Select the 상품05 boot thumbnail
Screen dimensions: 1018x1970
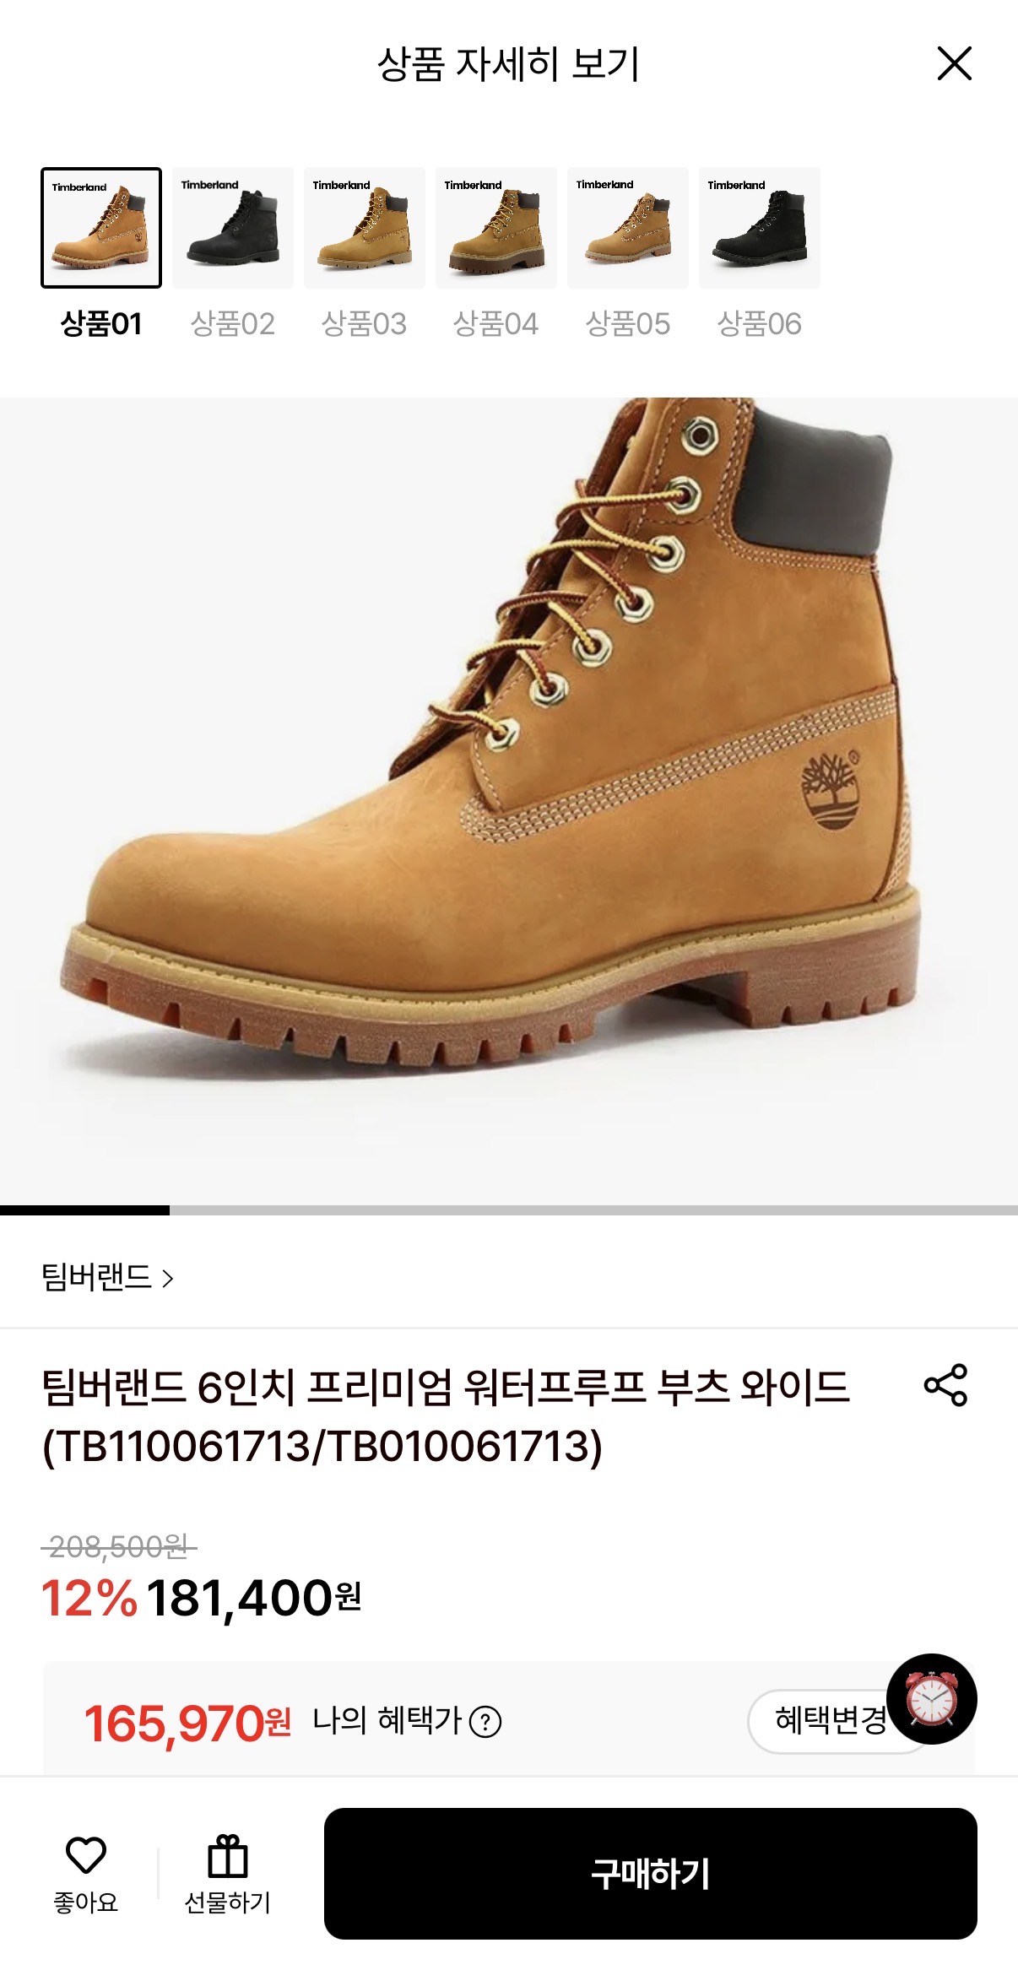(628, 228)
